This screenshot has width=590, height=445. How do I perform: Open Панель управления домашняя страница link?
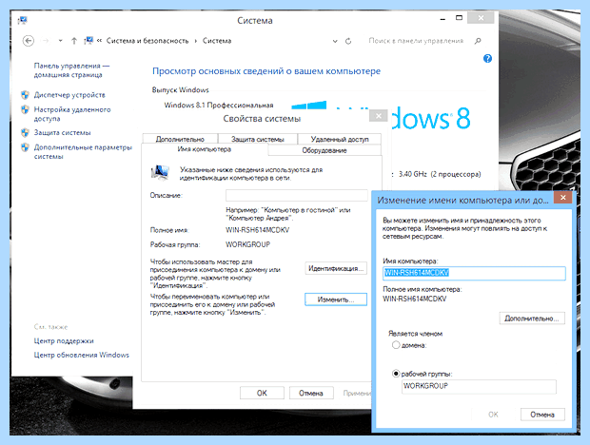[71, 70]
